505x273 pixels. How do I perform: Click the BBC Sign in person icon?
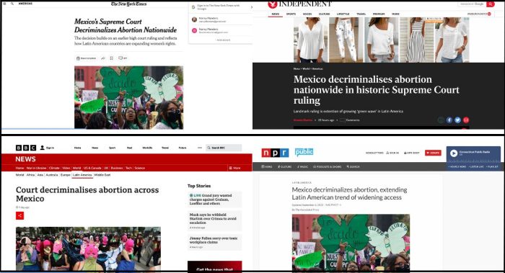click(42, 148)
